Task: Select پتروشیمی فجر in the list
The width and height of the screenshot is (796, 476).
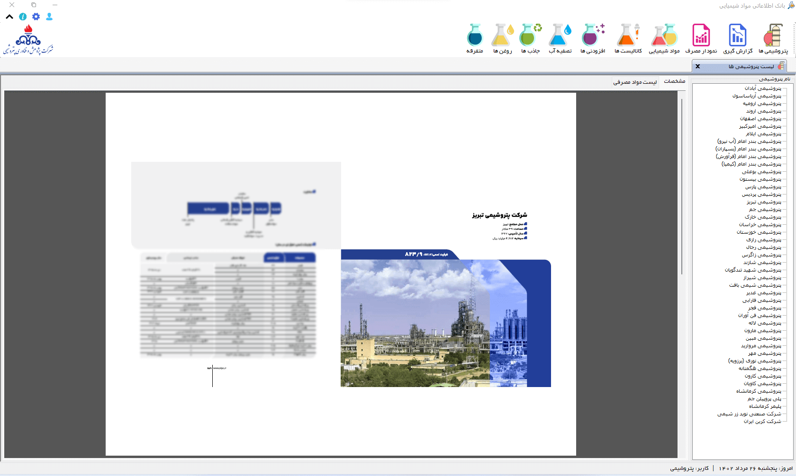Action: (765, 308)
